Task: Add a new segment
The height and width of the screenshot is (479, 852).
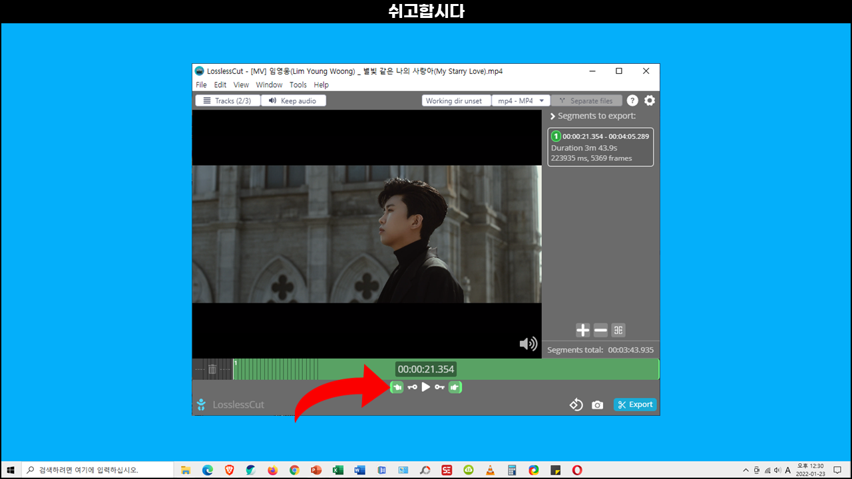Action: tap(582, 330)
